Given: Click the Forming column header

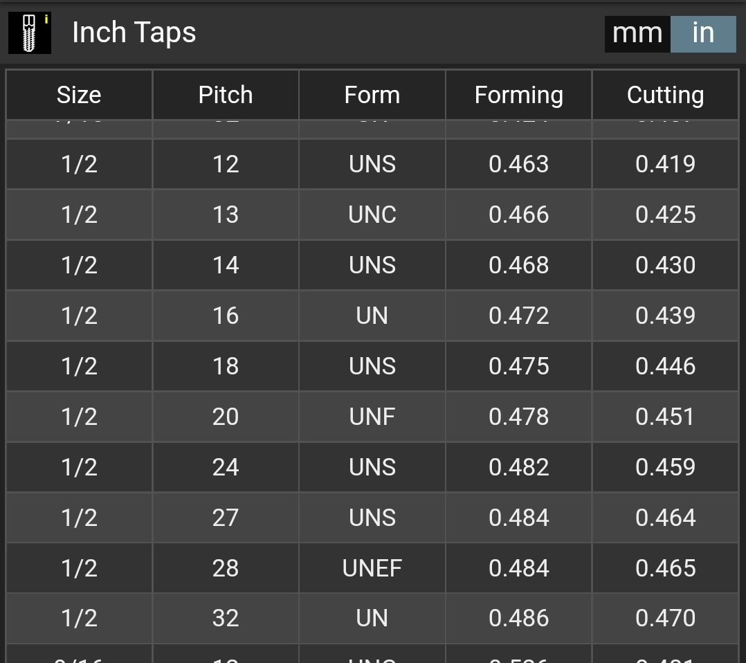Looking at the screenshot, I should pos(518,94).
